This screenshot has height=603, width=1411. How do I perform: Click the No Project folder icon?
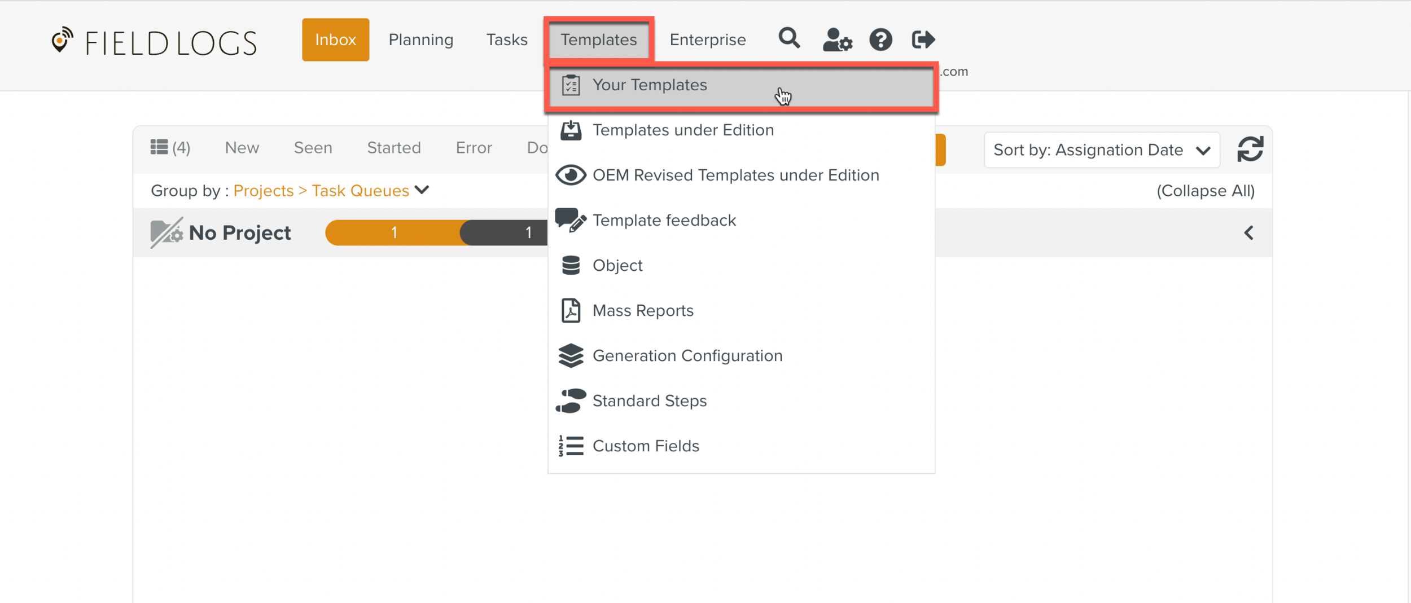click(166, 232)
